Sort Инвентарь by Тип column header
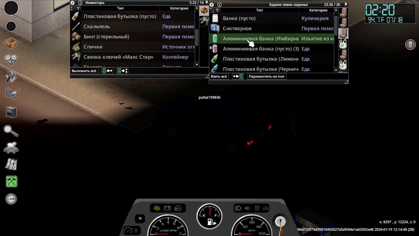 (x=120, y=8)
